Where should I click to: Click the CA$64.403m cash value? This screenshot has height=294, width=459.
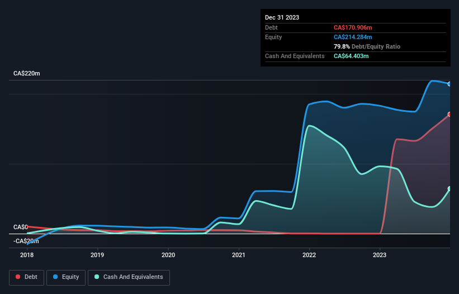[x=351, y=56]
